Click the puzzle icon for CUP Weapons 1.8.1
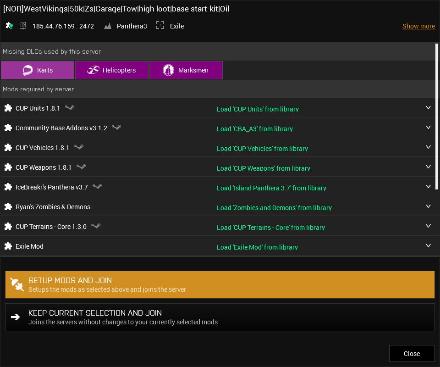440x367 pixels. pyautogui.click(x=8, y=167)
